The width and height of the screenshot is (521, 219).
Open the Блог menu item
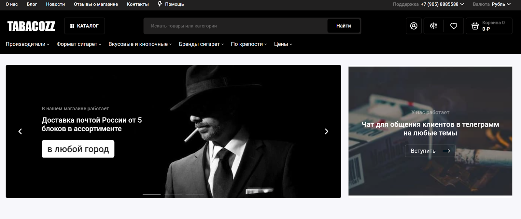point(32,4)
